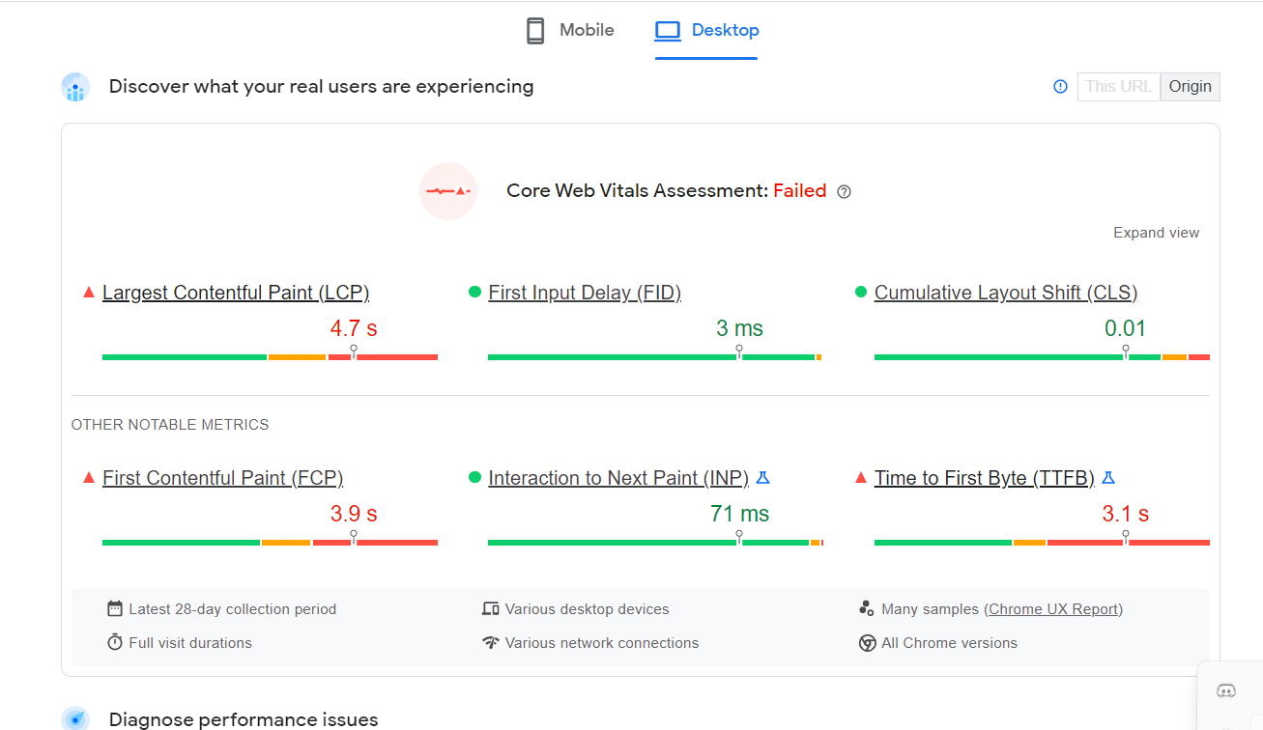Expand view of Core Web Vitals

coord(1156,233)
